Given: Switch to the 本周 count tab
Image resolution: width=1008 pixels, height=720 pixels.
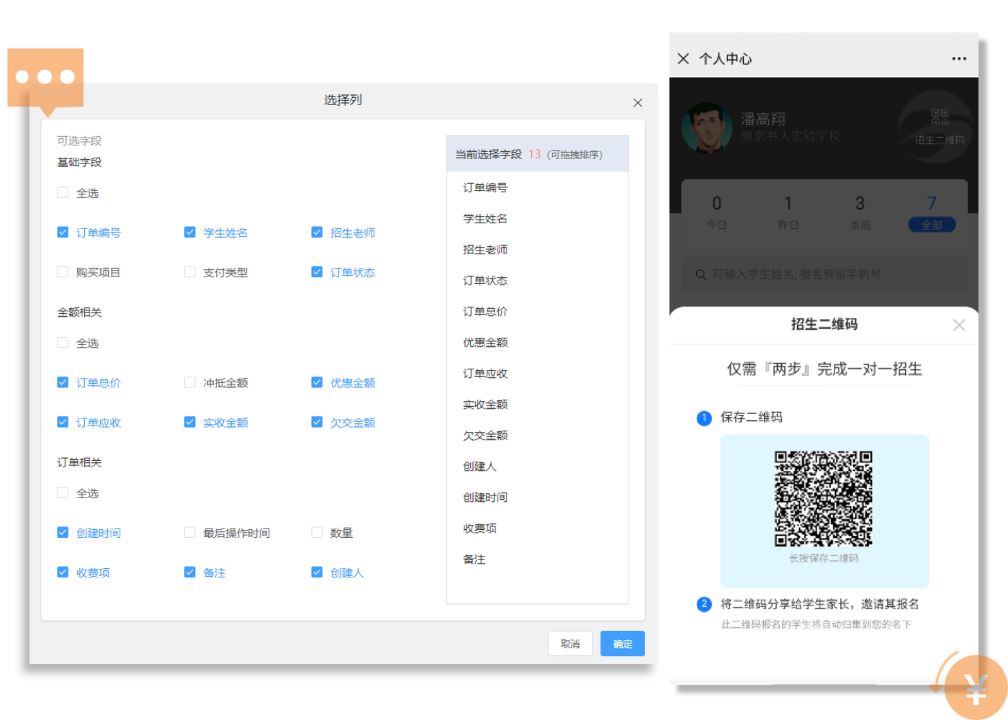Looking at the screenshot, I should click(860, 212).
